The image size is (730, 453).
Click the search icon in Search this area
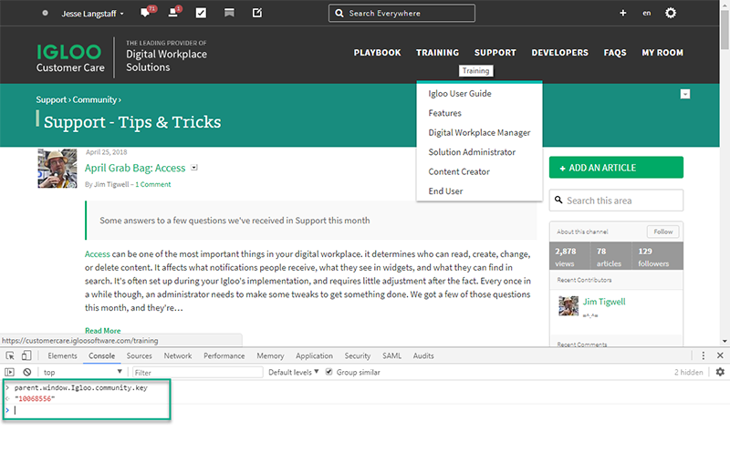(558, 200)
